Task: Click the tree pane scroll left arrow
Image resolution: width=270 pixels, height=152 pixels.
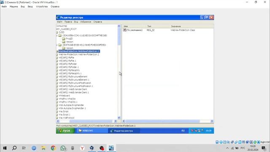Action: tap(58, 121)
